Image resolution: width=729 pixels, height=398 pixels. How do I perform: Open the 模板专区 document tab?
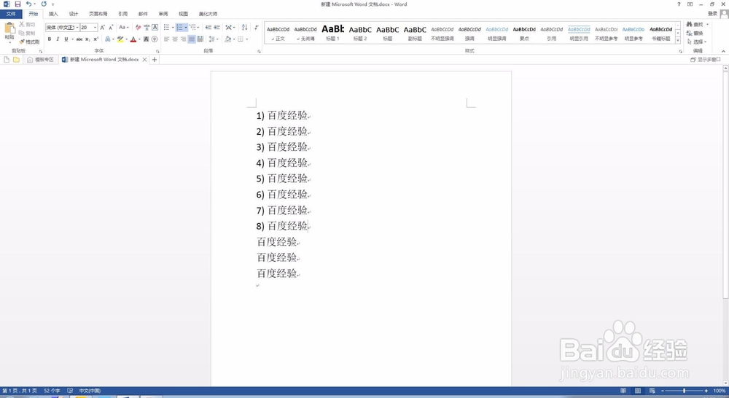pyautogui.click(x=40, y=60)
